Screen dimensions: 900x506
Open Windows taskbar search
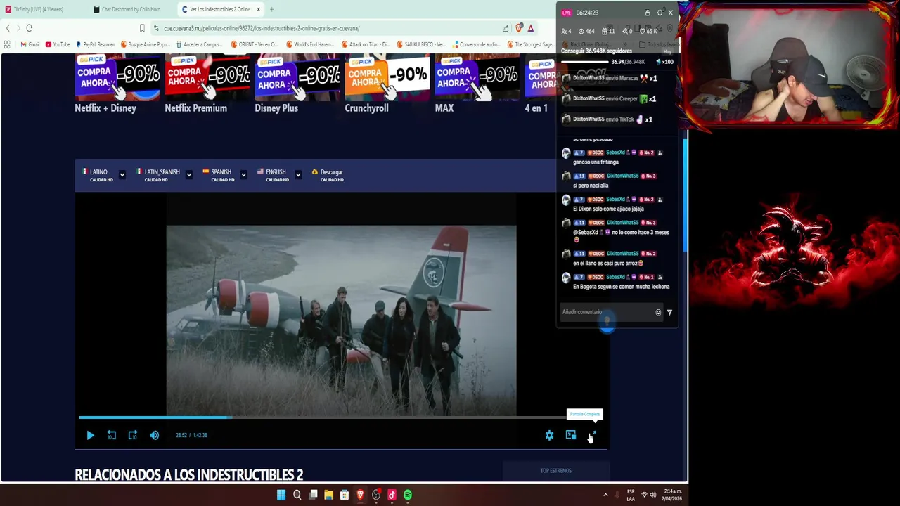tap(297, 495)
